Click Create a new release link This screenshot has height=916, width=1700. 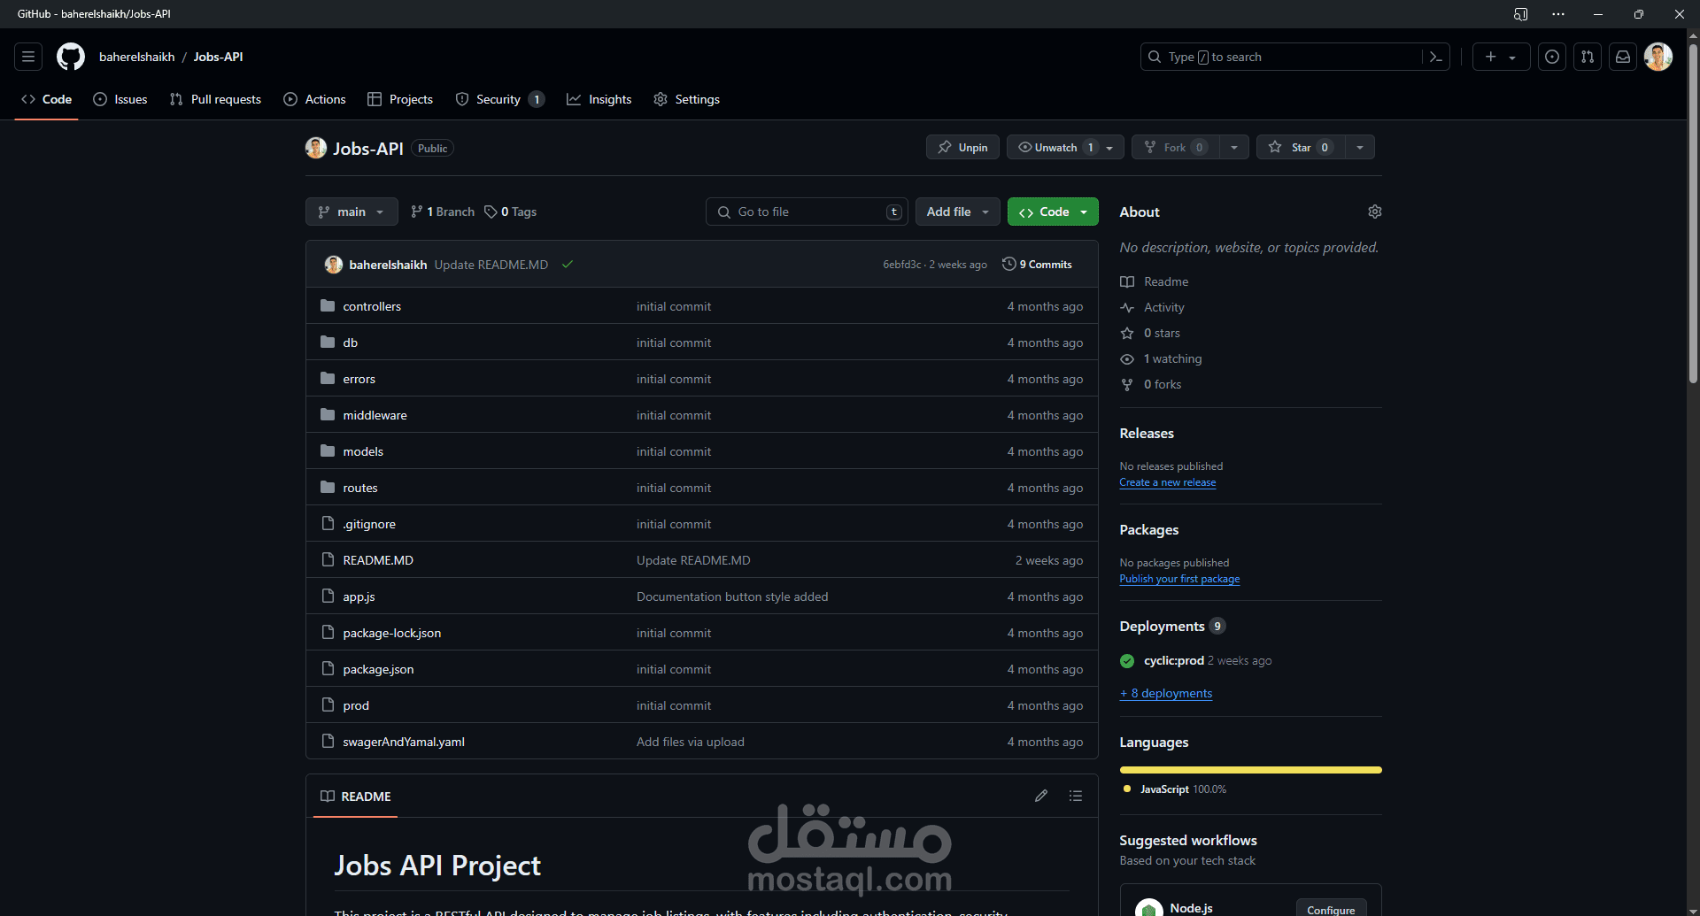[x=1167, y=482]
